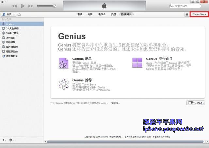Click the Genius 混合曲目 heading
The image size is (209, 148).
[159, 59]
